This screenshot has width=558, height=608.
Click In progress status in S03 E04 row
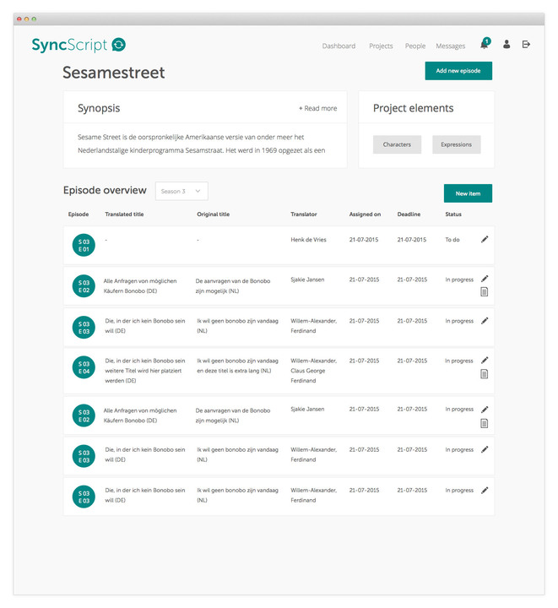coord(458,361)
